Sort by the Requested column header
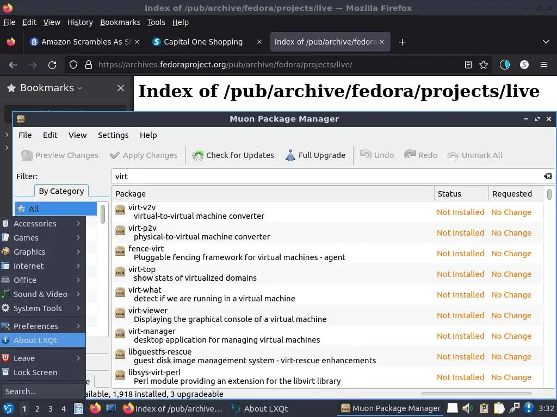 pos(516,194)
